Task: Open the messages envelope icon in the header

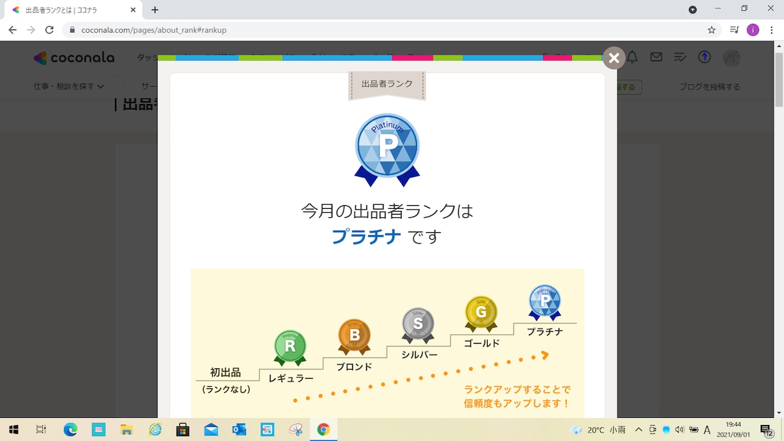Action: pos(656,57)
